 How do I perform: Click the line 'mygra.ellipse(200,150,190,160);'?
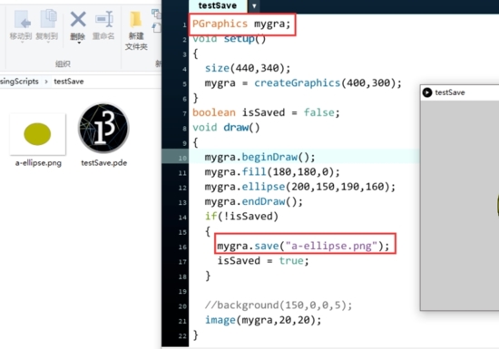click(x=299, y=187)
